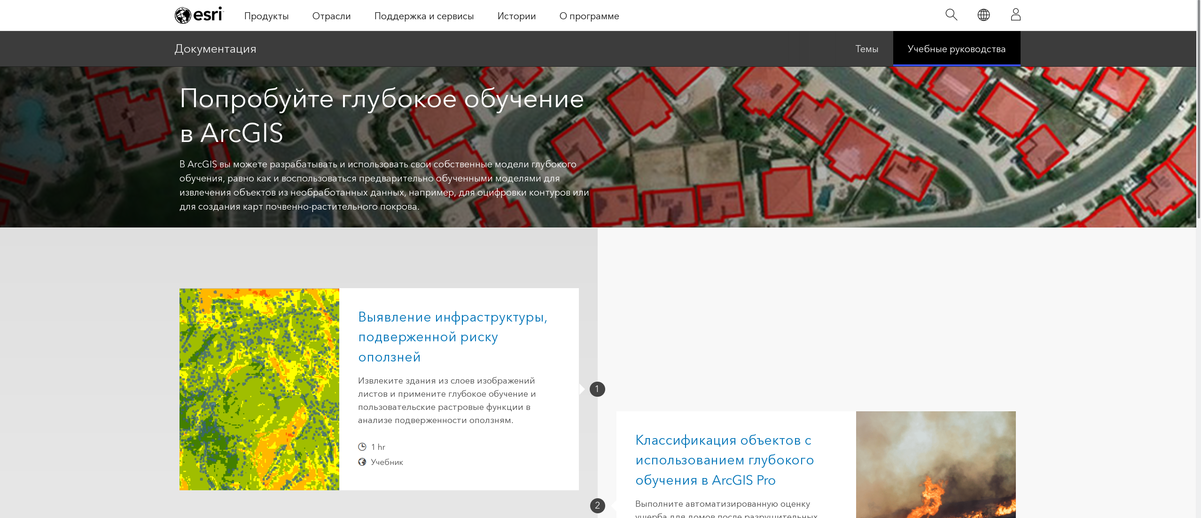Click the landslide susceptibility map thumbnail
1201x518 pixels.
coord(259,389)
